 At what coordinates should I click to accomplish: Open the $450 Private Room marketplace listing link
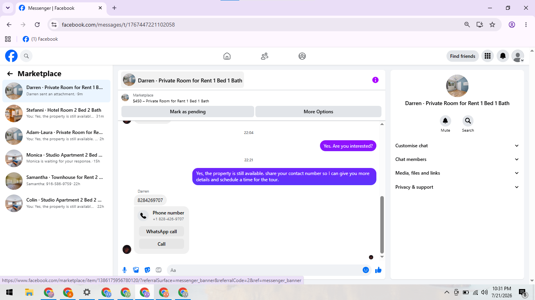171,101
